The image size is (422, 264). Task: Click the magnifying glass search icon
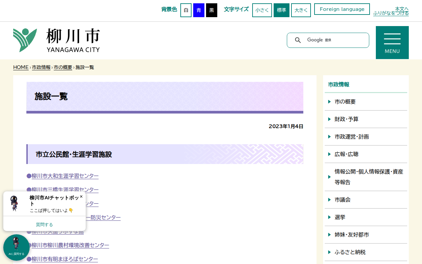click(x=298, y=40)
